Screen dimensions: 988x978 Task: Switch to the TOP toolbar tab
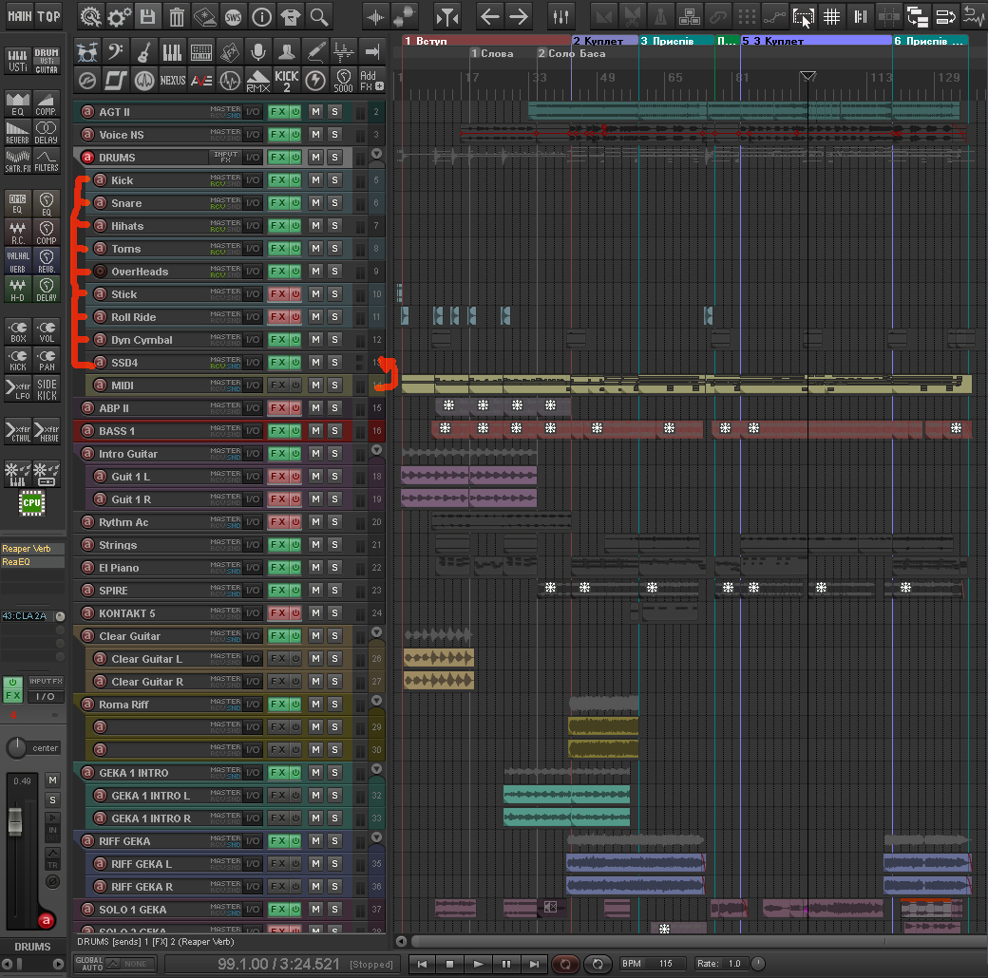tap(48, 16)
